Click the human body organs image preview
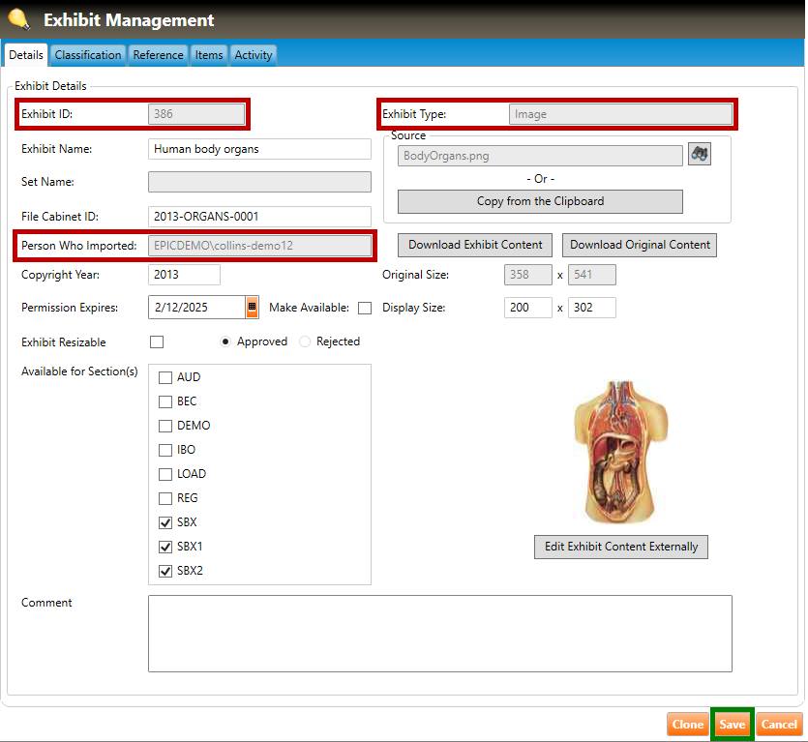This screenshot has height=742, width=808. coord(621,452)
